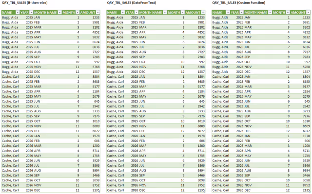The height and width of the screenshot is (194, 312).
Task: Select amount 8685 in if-then-else table
Action: tap(96, 82)
